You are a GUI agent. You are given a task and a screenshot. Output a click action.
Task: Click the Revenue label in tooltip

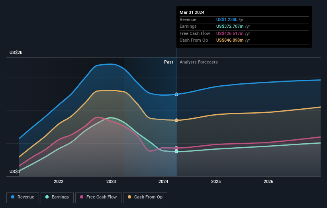(188, 19)
